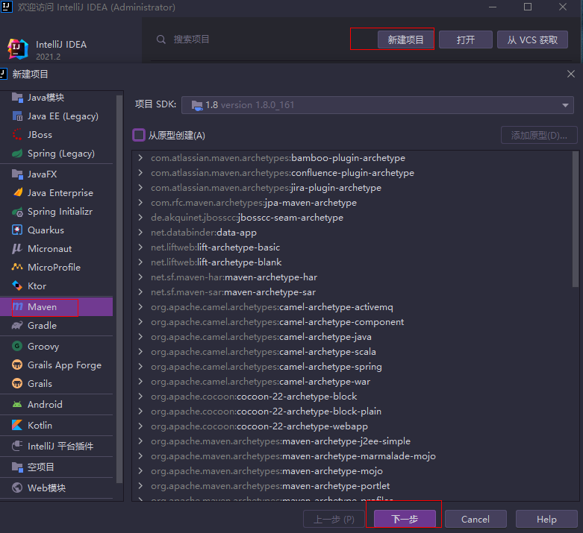
Task: Expand jbosscc-seam-archetype node
Action: (x=140, y=217)
